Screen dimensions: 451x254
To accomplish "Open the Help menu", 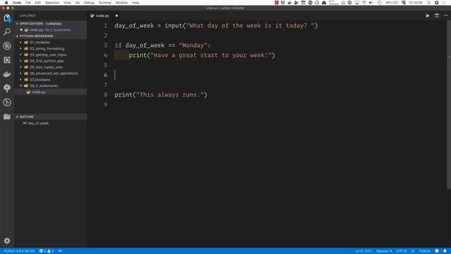I will [135, 3].
